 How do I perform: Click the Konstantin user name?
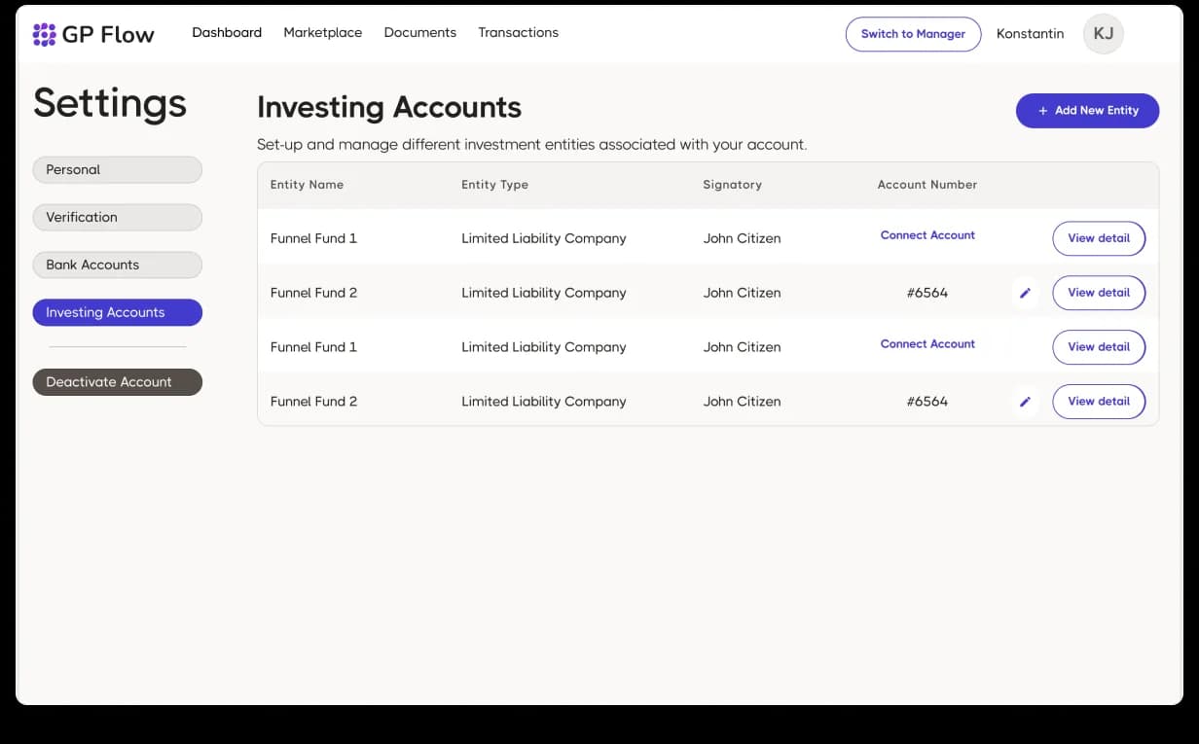point(1030,34)
